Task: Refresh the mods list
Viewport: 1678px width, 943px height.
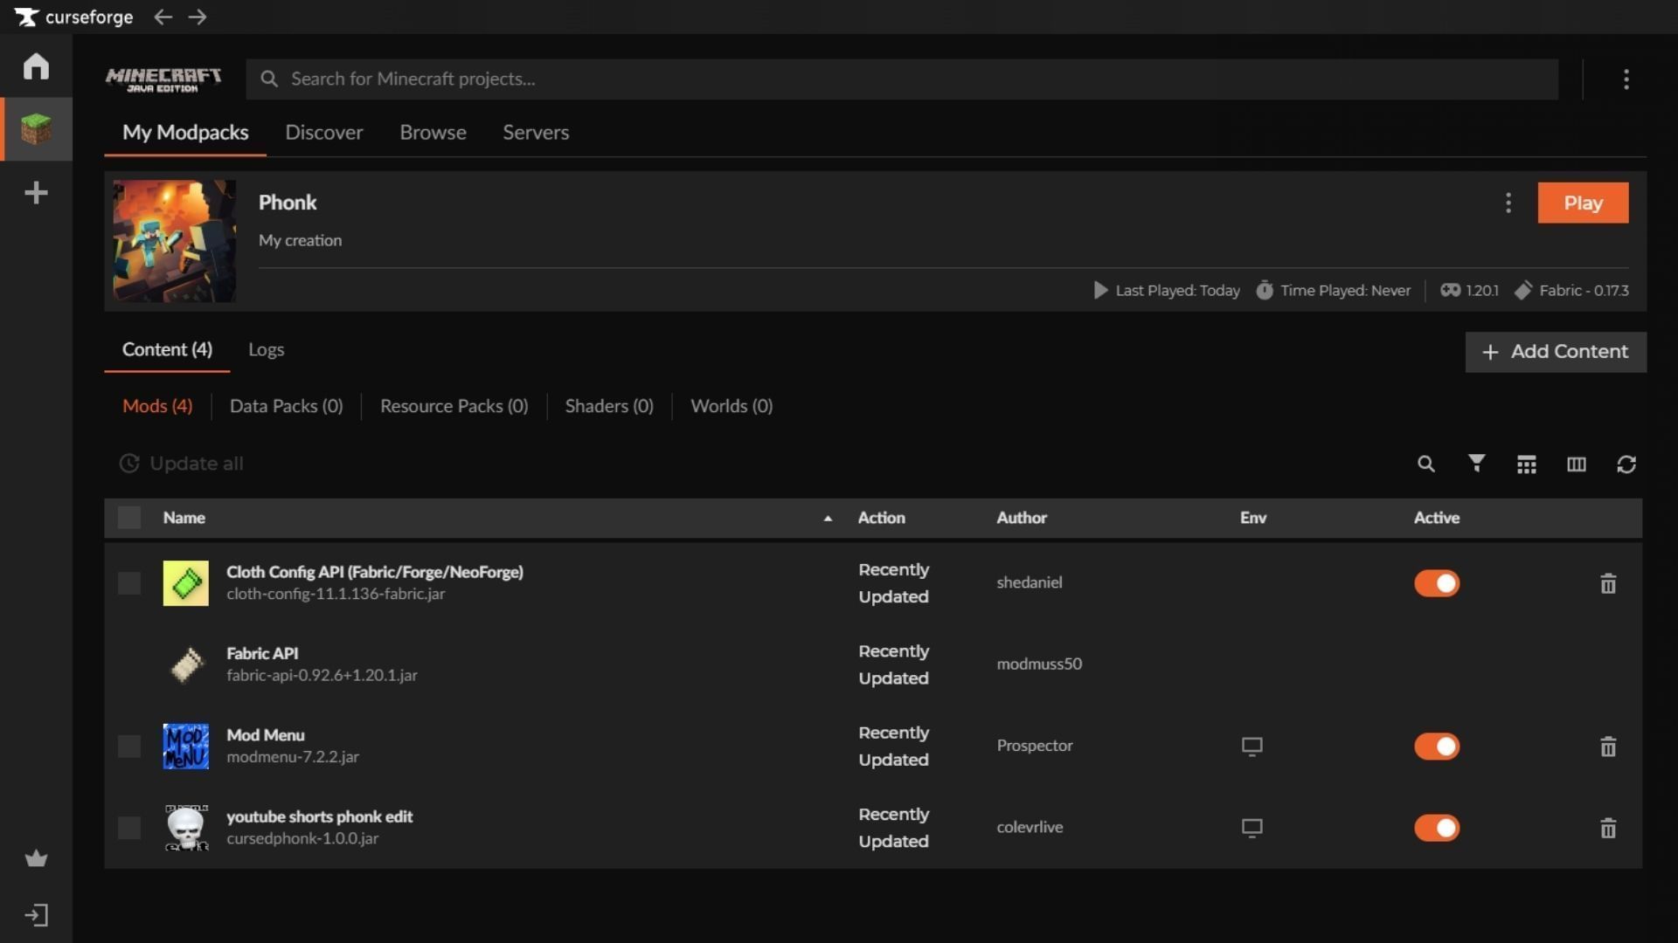Action: coord(1626,464)
